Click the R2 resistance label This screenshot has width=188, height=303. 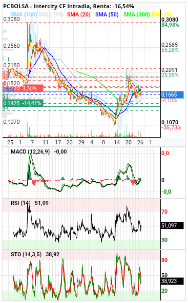tap(5, 78)
